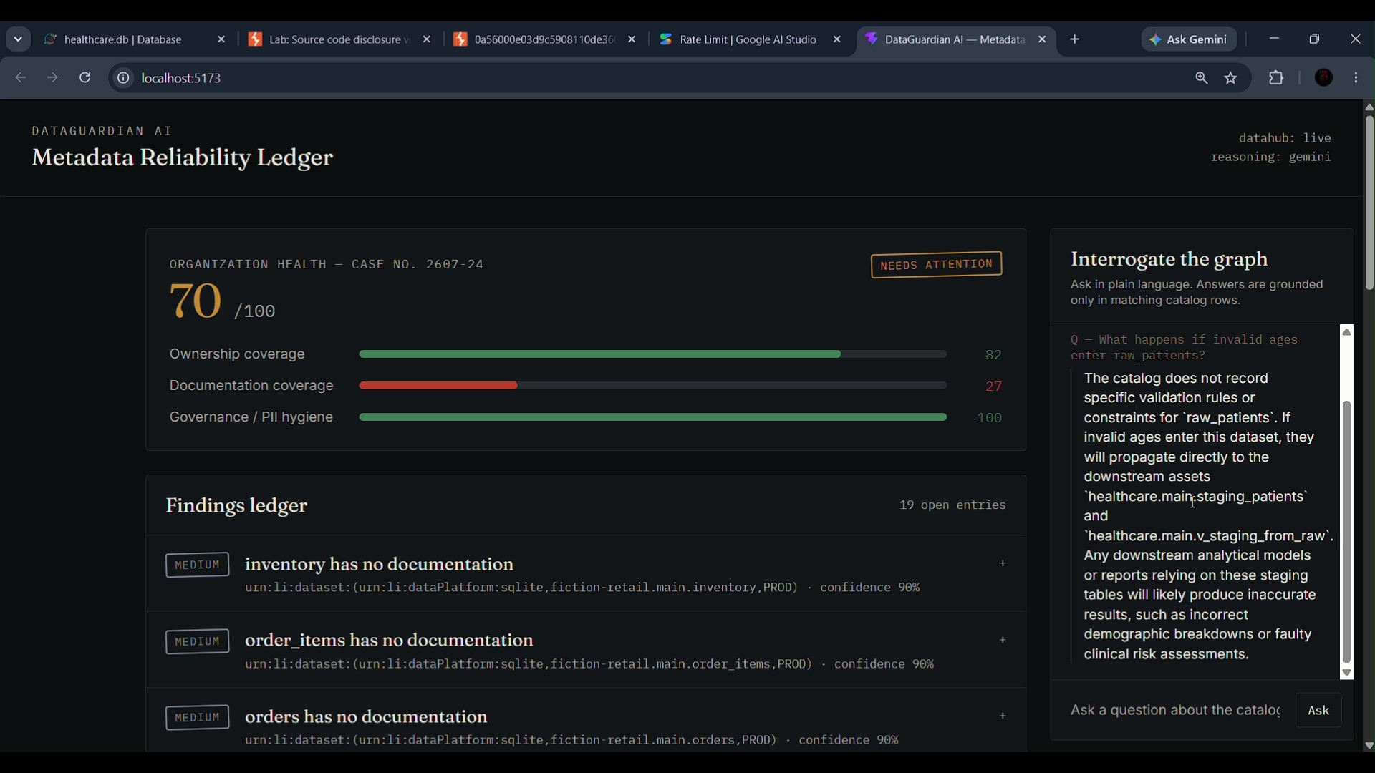Open the Extensions puzzle icon
The height and width of the screenshot is (773, 1375).
(1277, 78)
